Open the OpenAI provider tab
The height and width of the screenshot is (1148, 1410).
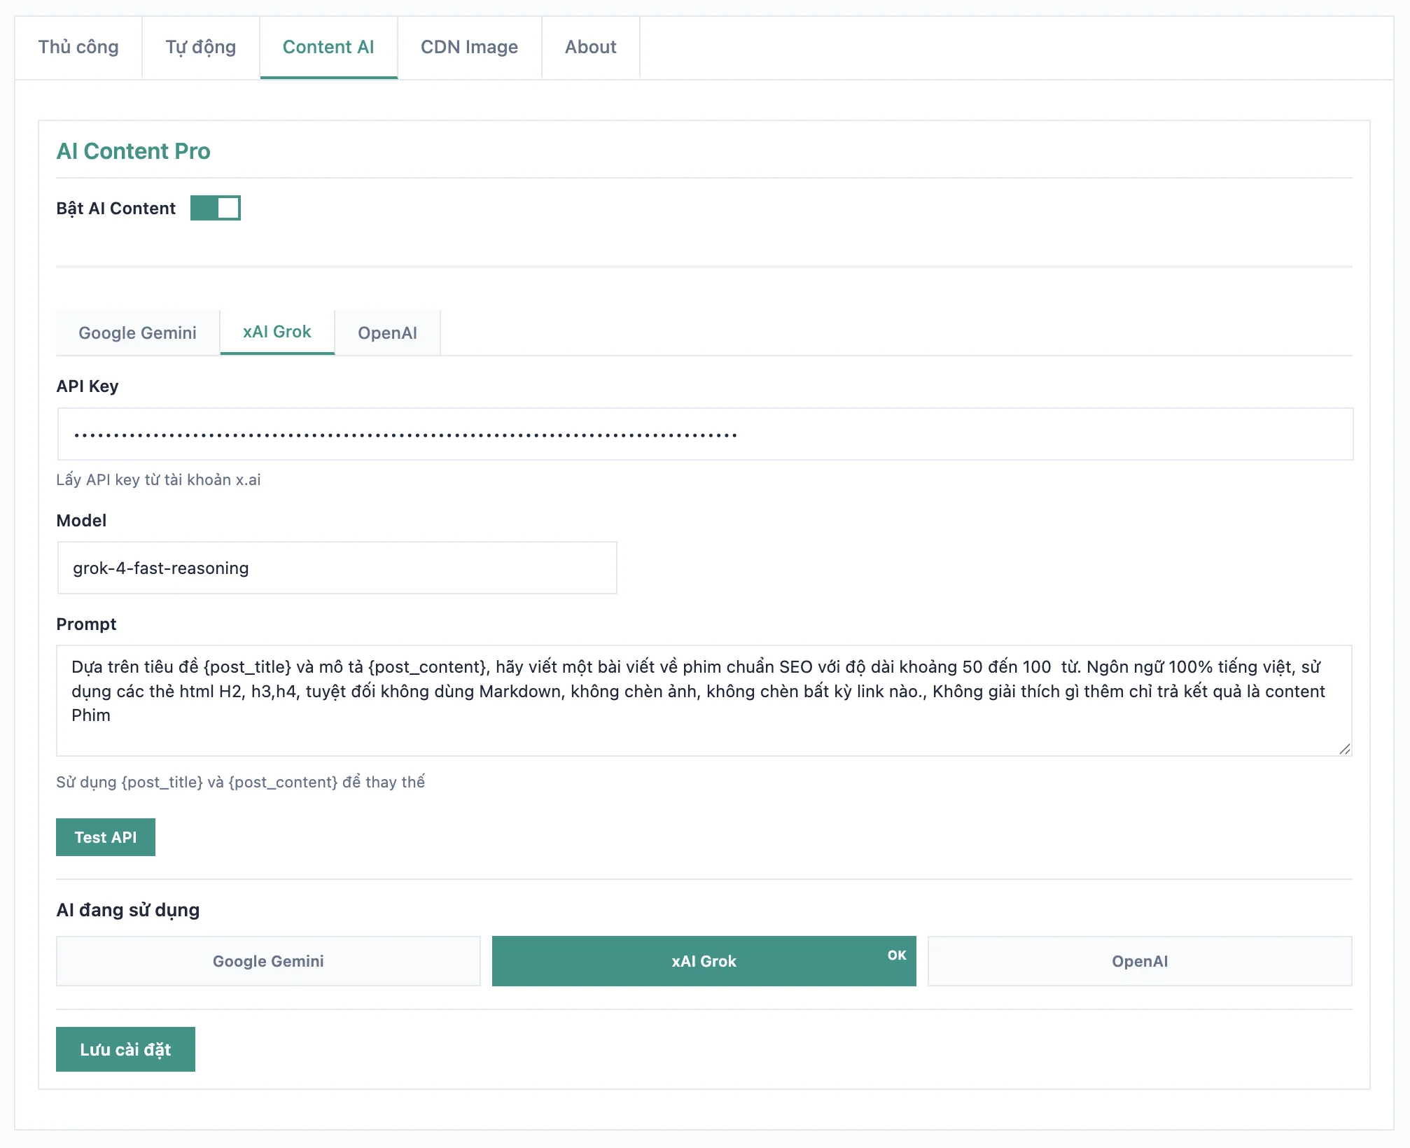(x=387, y=332)
